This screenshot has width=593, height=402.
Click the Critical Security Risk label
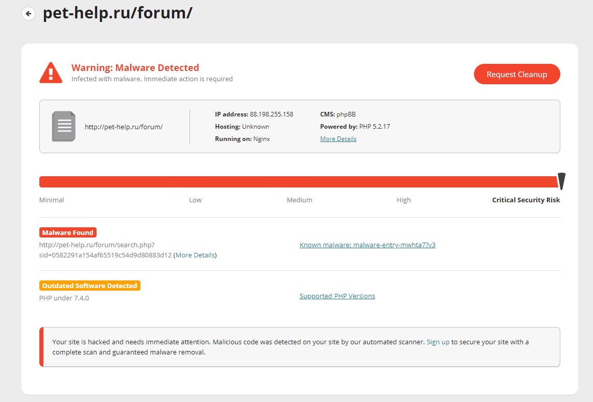(x=526, y=200)
